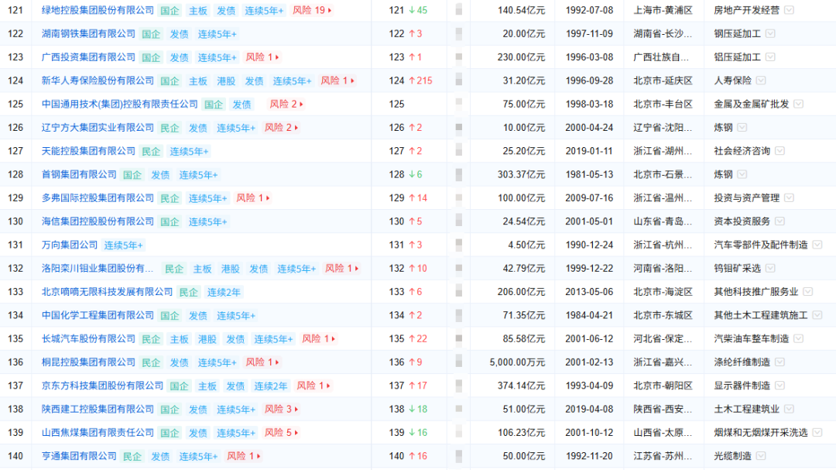Open 万向集团公司 company link
The height and width of the screenshot is (470, 836).
(x=70, y=245)
